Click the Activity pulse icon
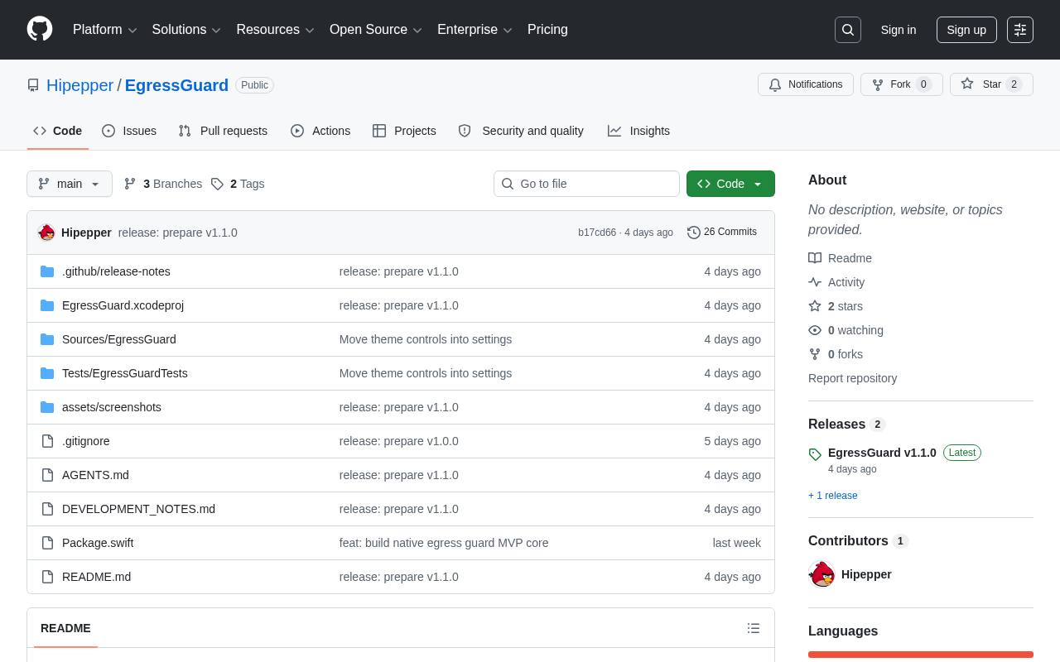The image size is (1060, 662). click(815, 282)
